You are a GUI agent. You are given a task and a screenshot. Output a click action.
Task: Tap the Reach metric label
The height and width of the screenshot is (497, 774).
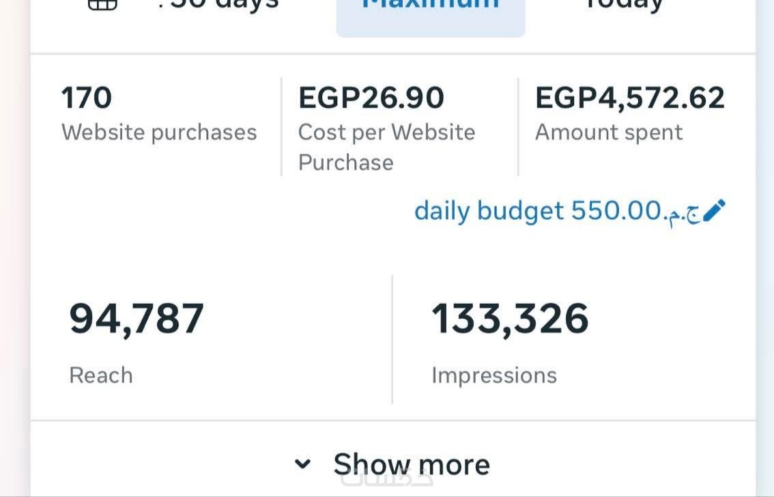pos(101,375)
